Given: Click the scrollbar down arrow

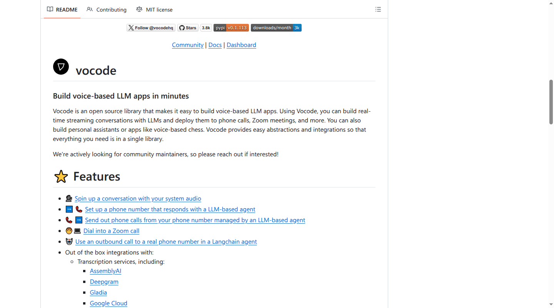Looking at the screenshot, I should click(551, 305).
